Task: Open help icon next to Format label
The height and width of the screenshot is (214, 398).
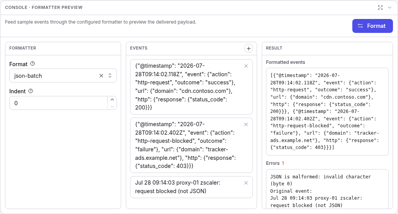Action: tap(33, 64)
